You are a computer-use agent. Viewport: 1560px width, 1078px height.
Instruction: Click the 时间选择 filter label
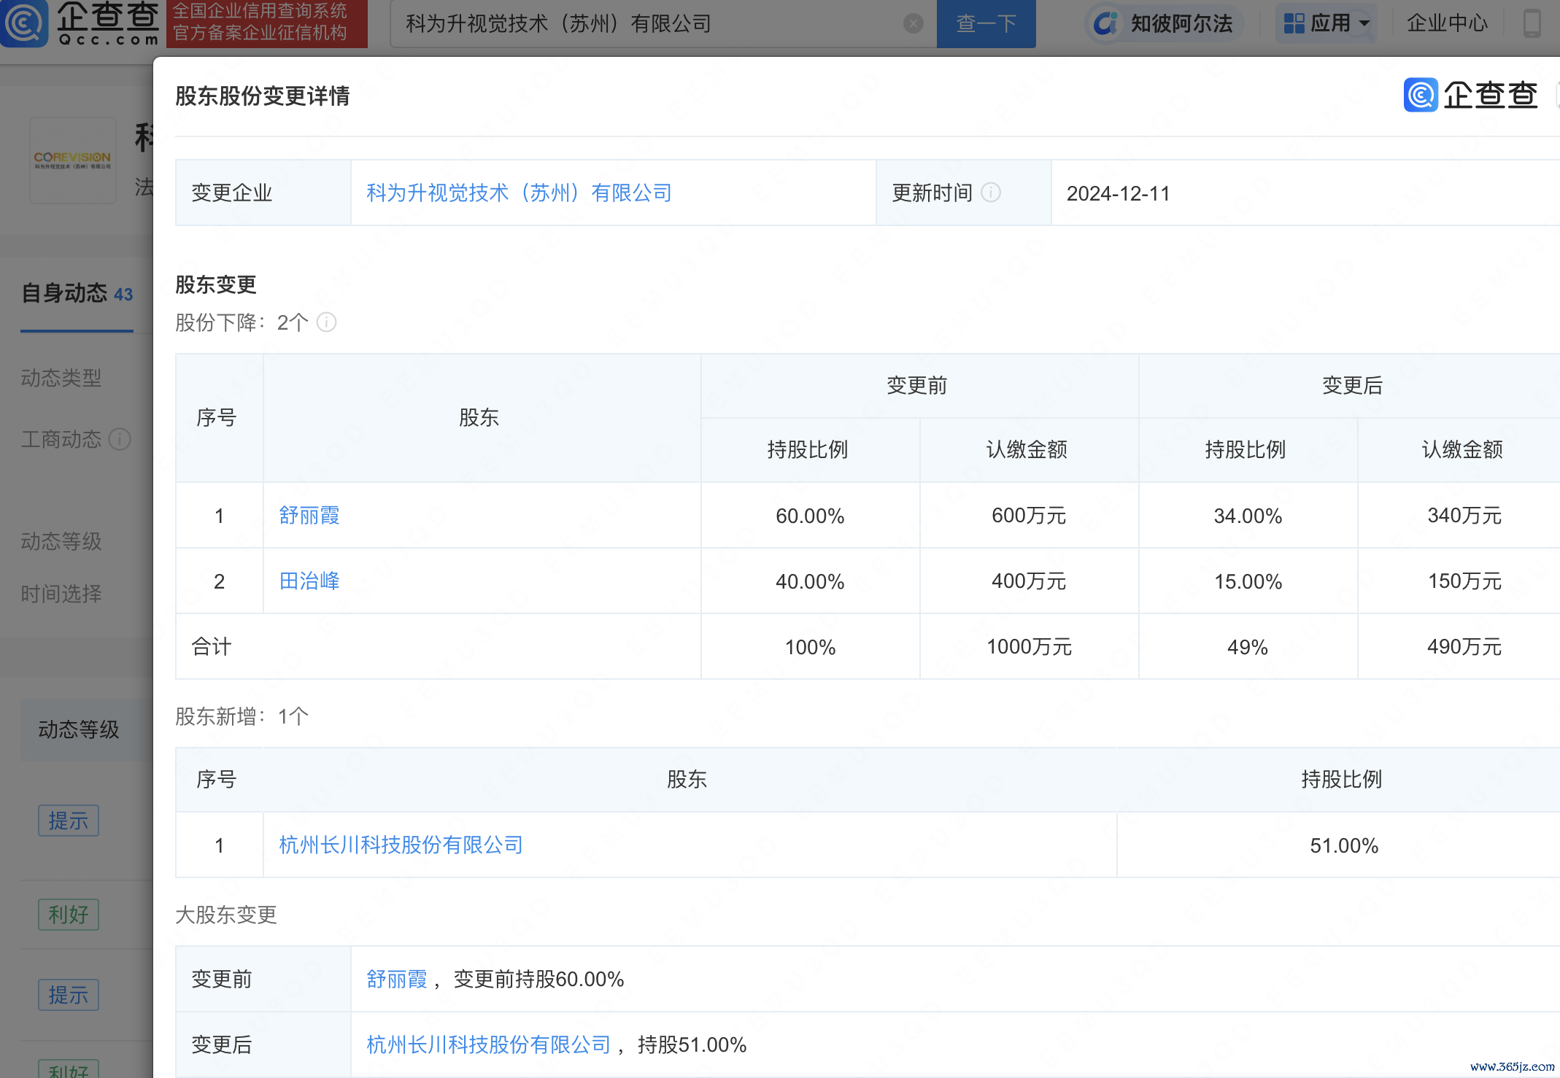(x=61, y=594)
